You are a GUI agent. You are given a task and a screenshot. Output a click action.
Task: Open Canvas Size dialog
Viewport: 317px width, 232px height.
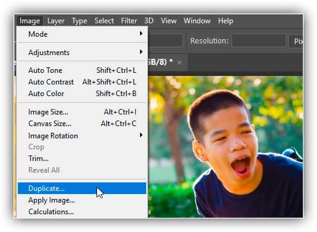point(82,124)
